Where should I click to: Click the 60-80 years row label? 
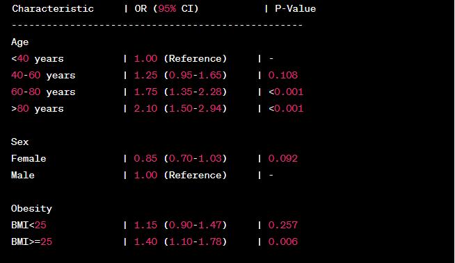click(x=43, y=92)
